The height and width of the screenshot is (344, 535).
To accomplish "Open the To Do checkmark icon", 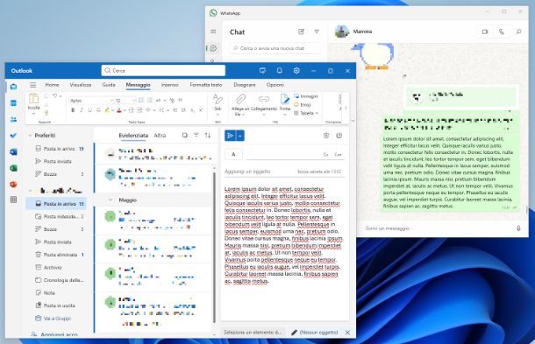I will click(x=13, y=136).
